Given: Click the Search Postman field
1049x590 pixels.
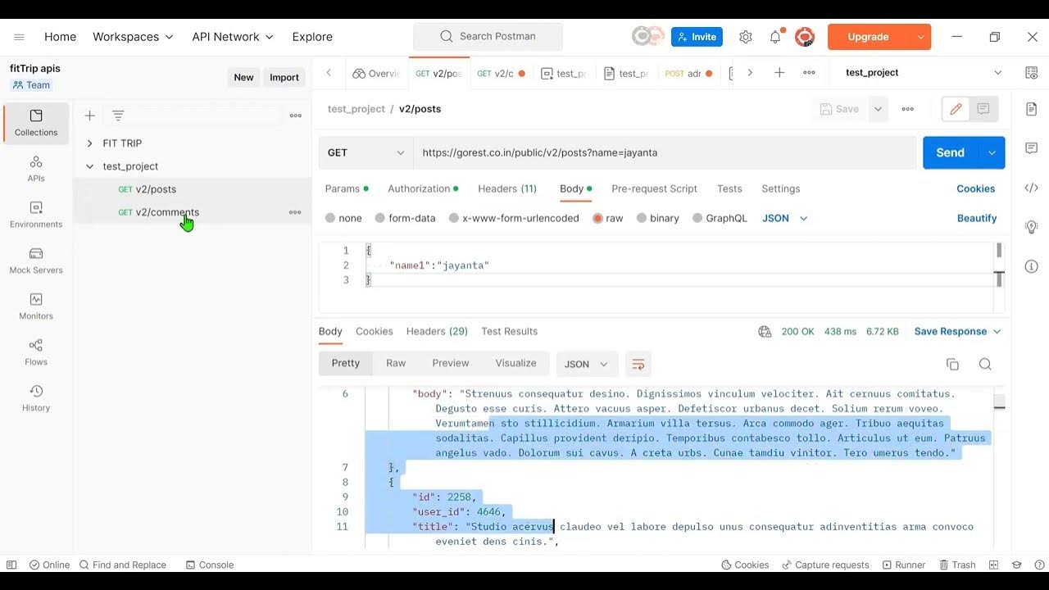Looking at the screenshot, I should click(488, 37).
